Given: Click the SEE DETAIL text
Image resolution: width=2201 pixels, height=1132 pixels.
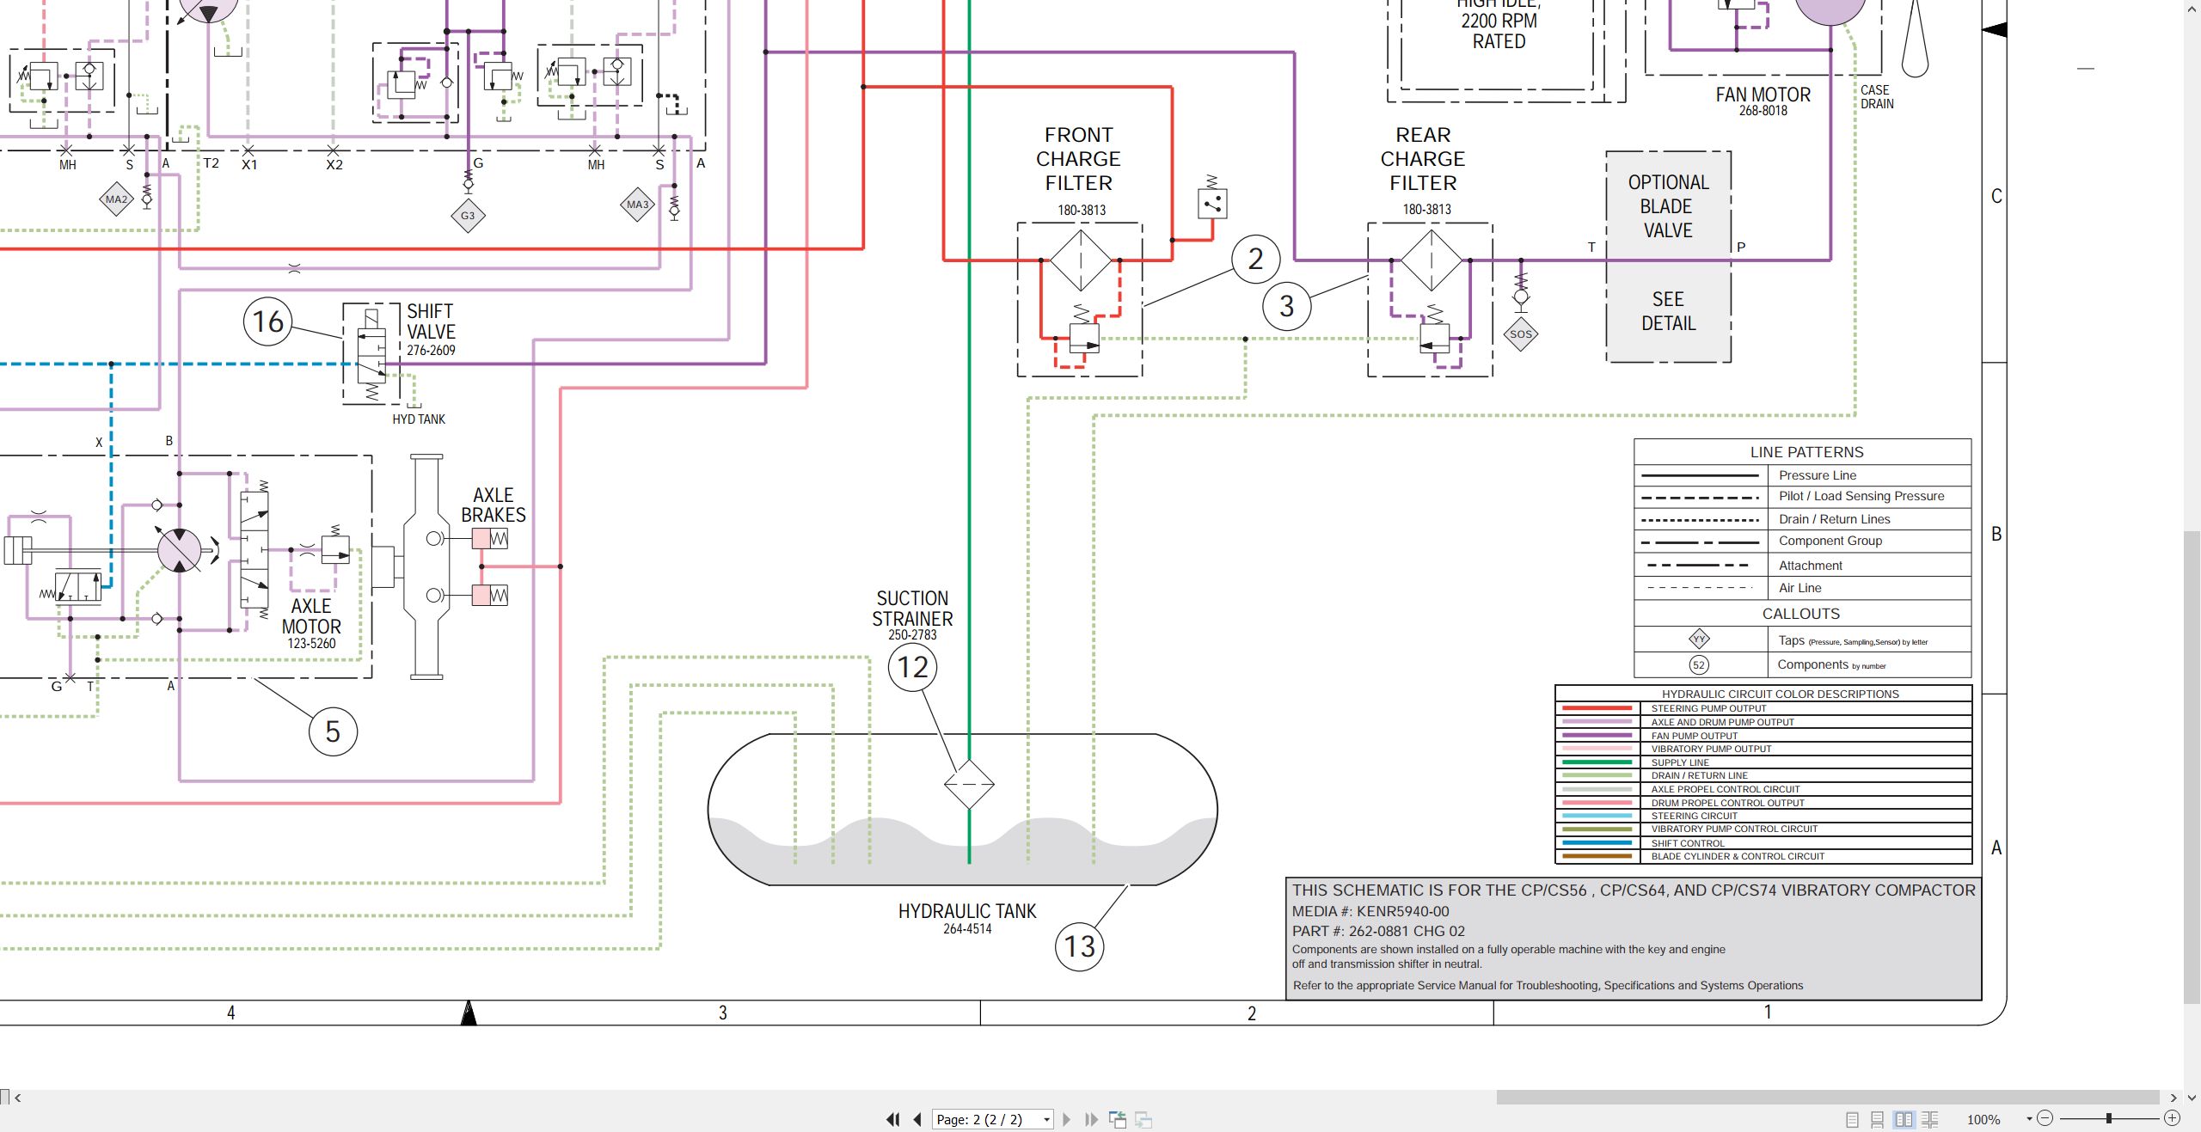Looking at the screenshot, I should point(1668,311).
